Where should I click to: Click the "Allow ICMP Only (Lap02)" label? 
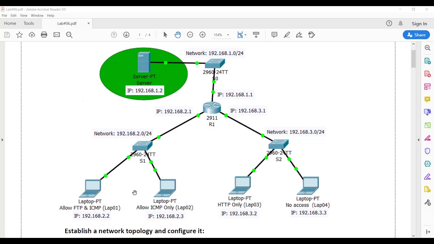[x=165, y=207]
